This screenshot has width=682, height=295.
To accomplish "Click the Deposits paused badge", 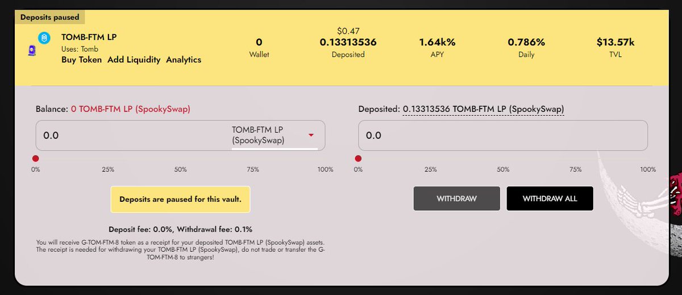I will 50,17.
